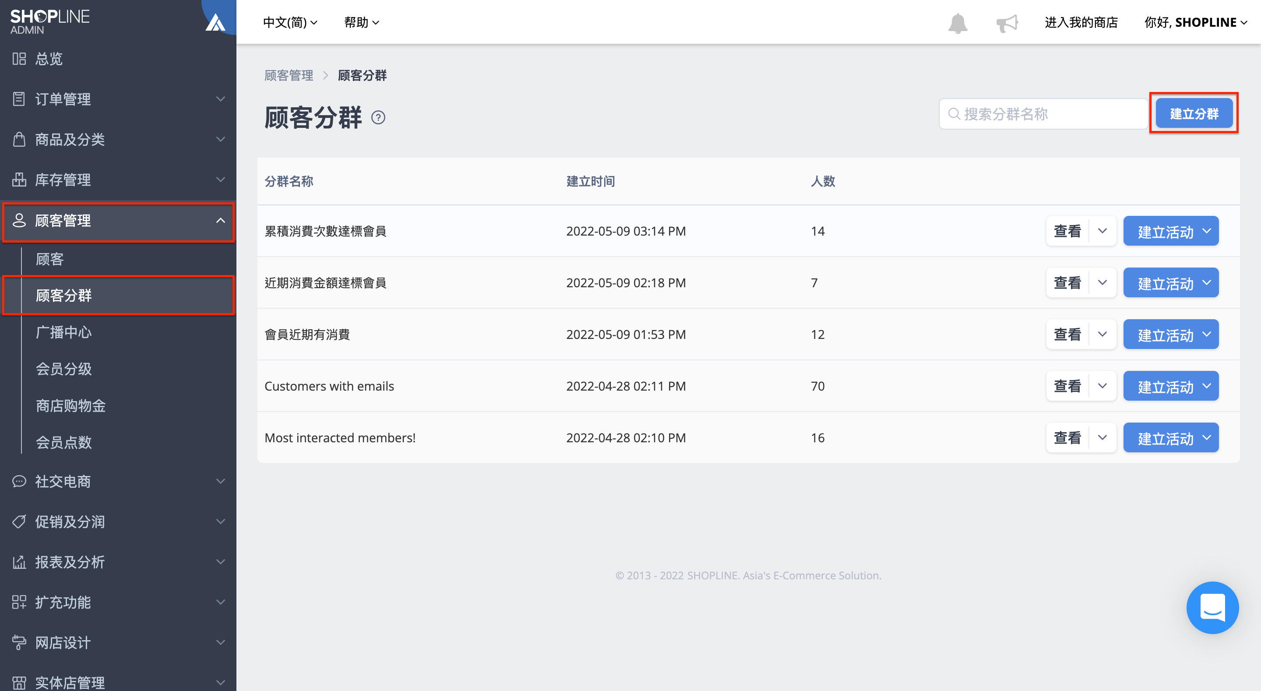Open the blue chat support bubble

tap(1212, 607)
